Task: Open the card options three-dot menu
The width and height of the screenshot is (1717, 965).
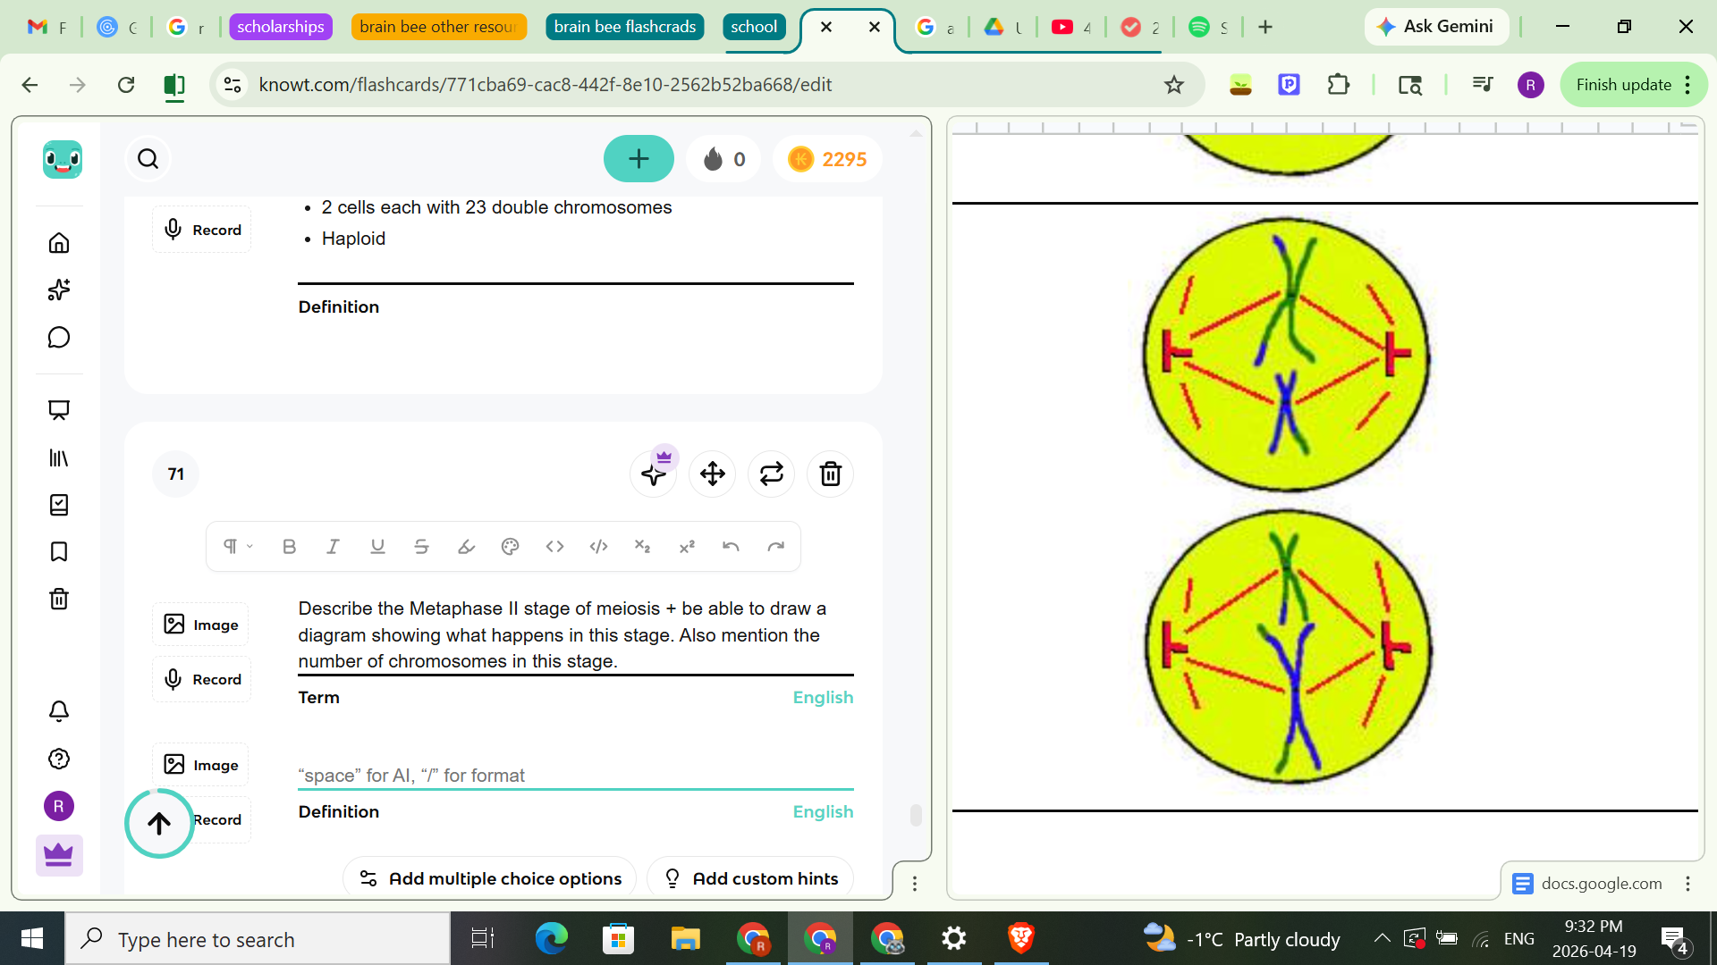Action: click(x=915, y=883)
